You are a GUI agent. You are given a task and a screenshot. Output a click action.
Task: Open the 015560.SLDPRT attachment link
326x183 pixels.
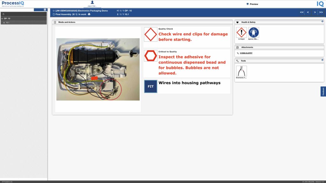click(246, 53)
